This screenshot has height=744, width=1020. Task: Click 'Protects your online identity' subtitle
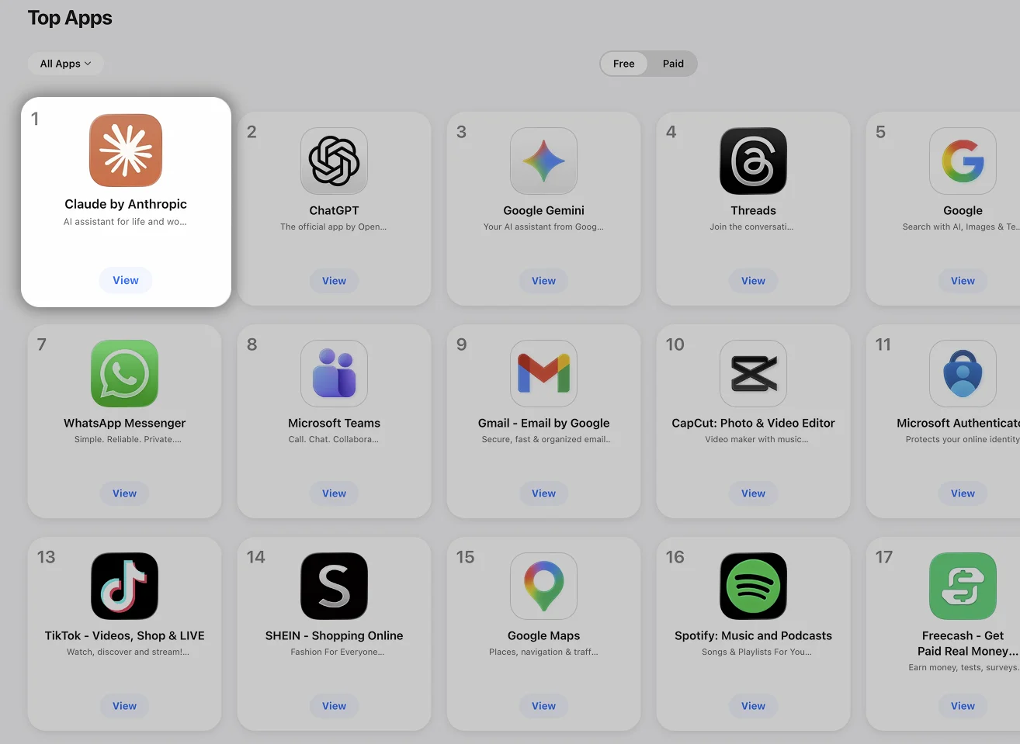pyautogui.click(x=963, y=440)
